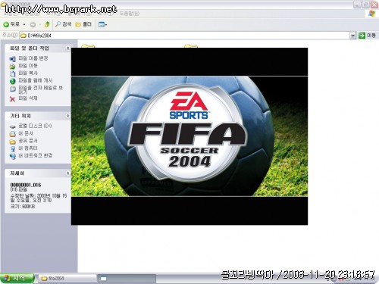The image size is (379, 284).
Task: Collapse the 기타 위치 section
Action: pyautogui.click(x=67, y=116)
